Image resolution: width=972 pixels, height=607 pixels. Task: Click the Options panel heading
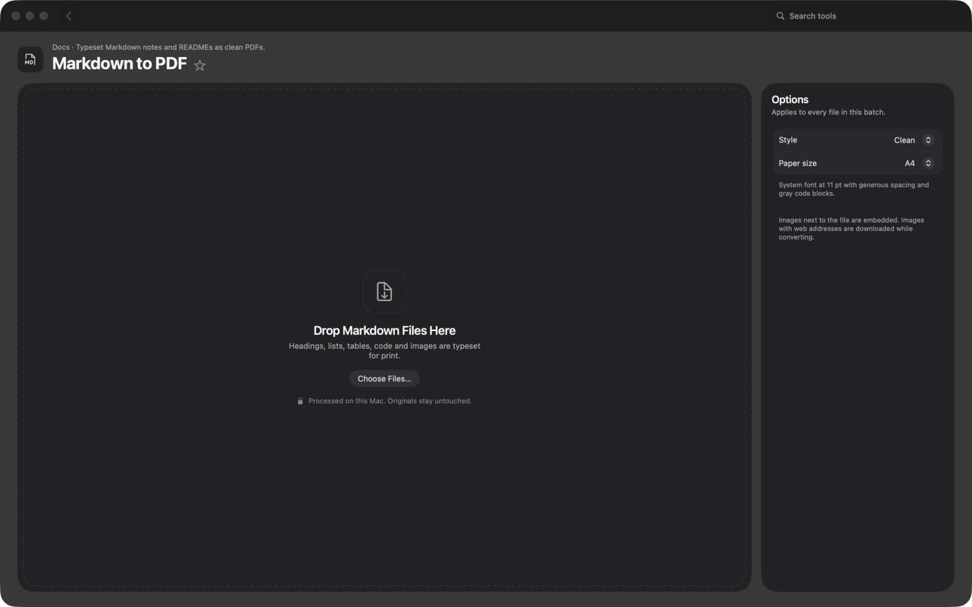[x=790, y=100]
